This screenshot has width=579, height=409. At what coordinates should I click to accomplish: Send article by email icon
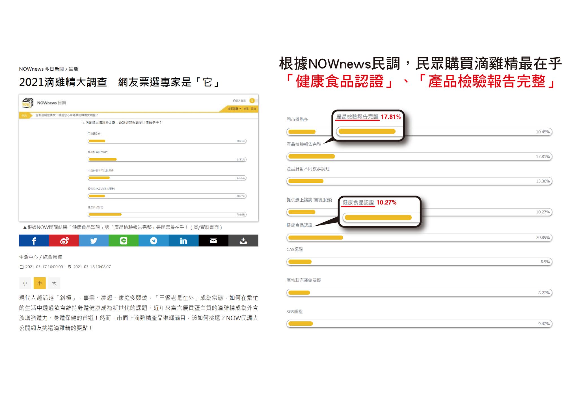pyautogui.click(x=213, y=241)
